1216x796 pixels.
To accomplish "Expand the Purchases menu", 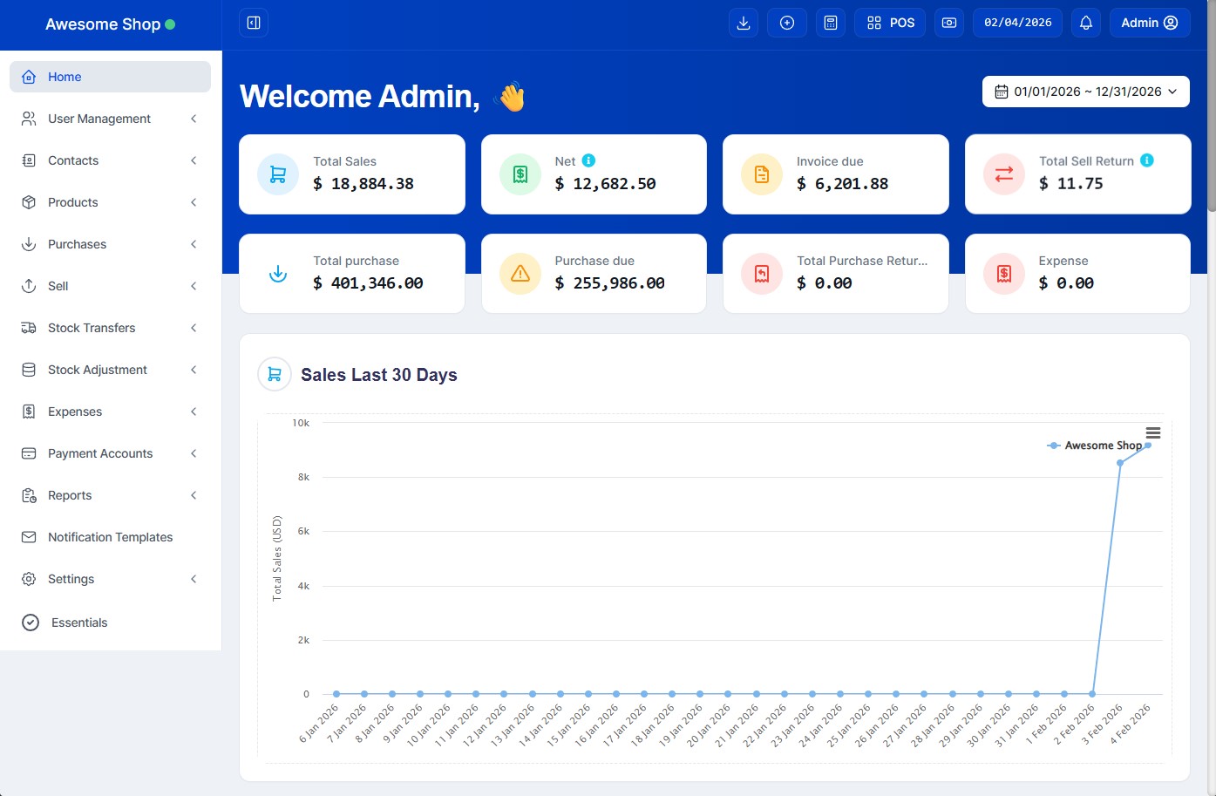I will pyautogui.click(x=110, y=244).
